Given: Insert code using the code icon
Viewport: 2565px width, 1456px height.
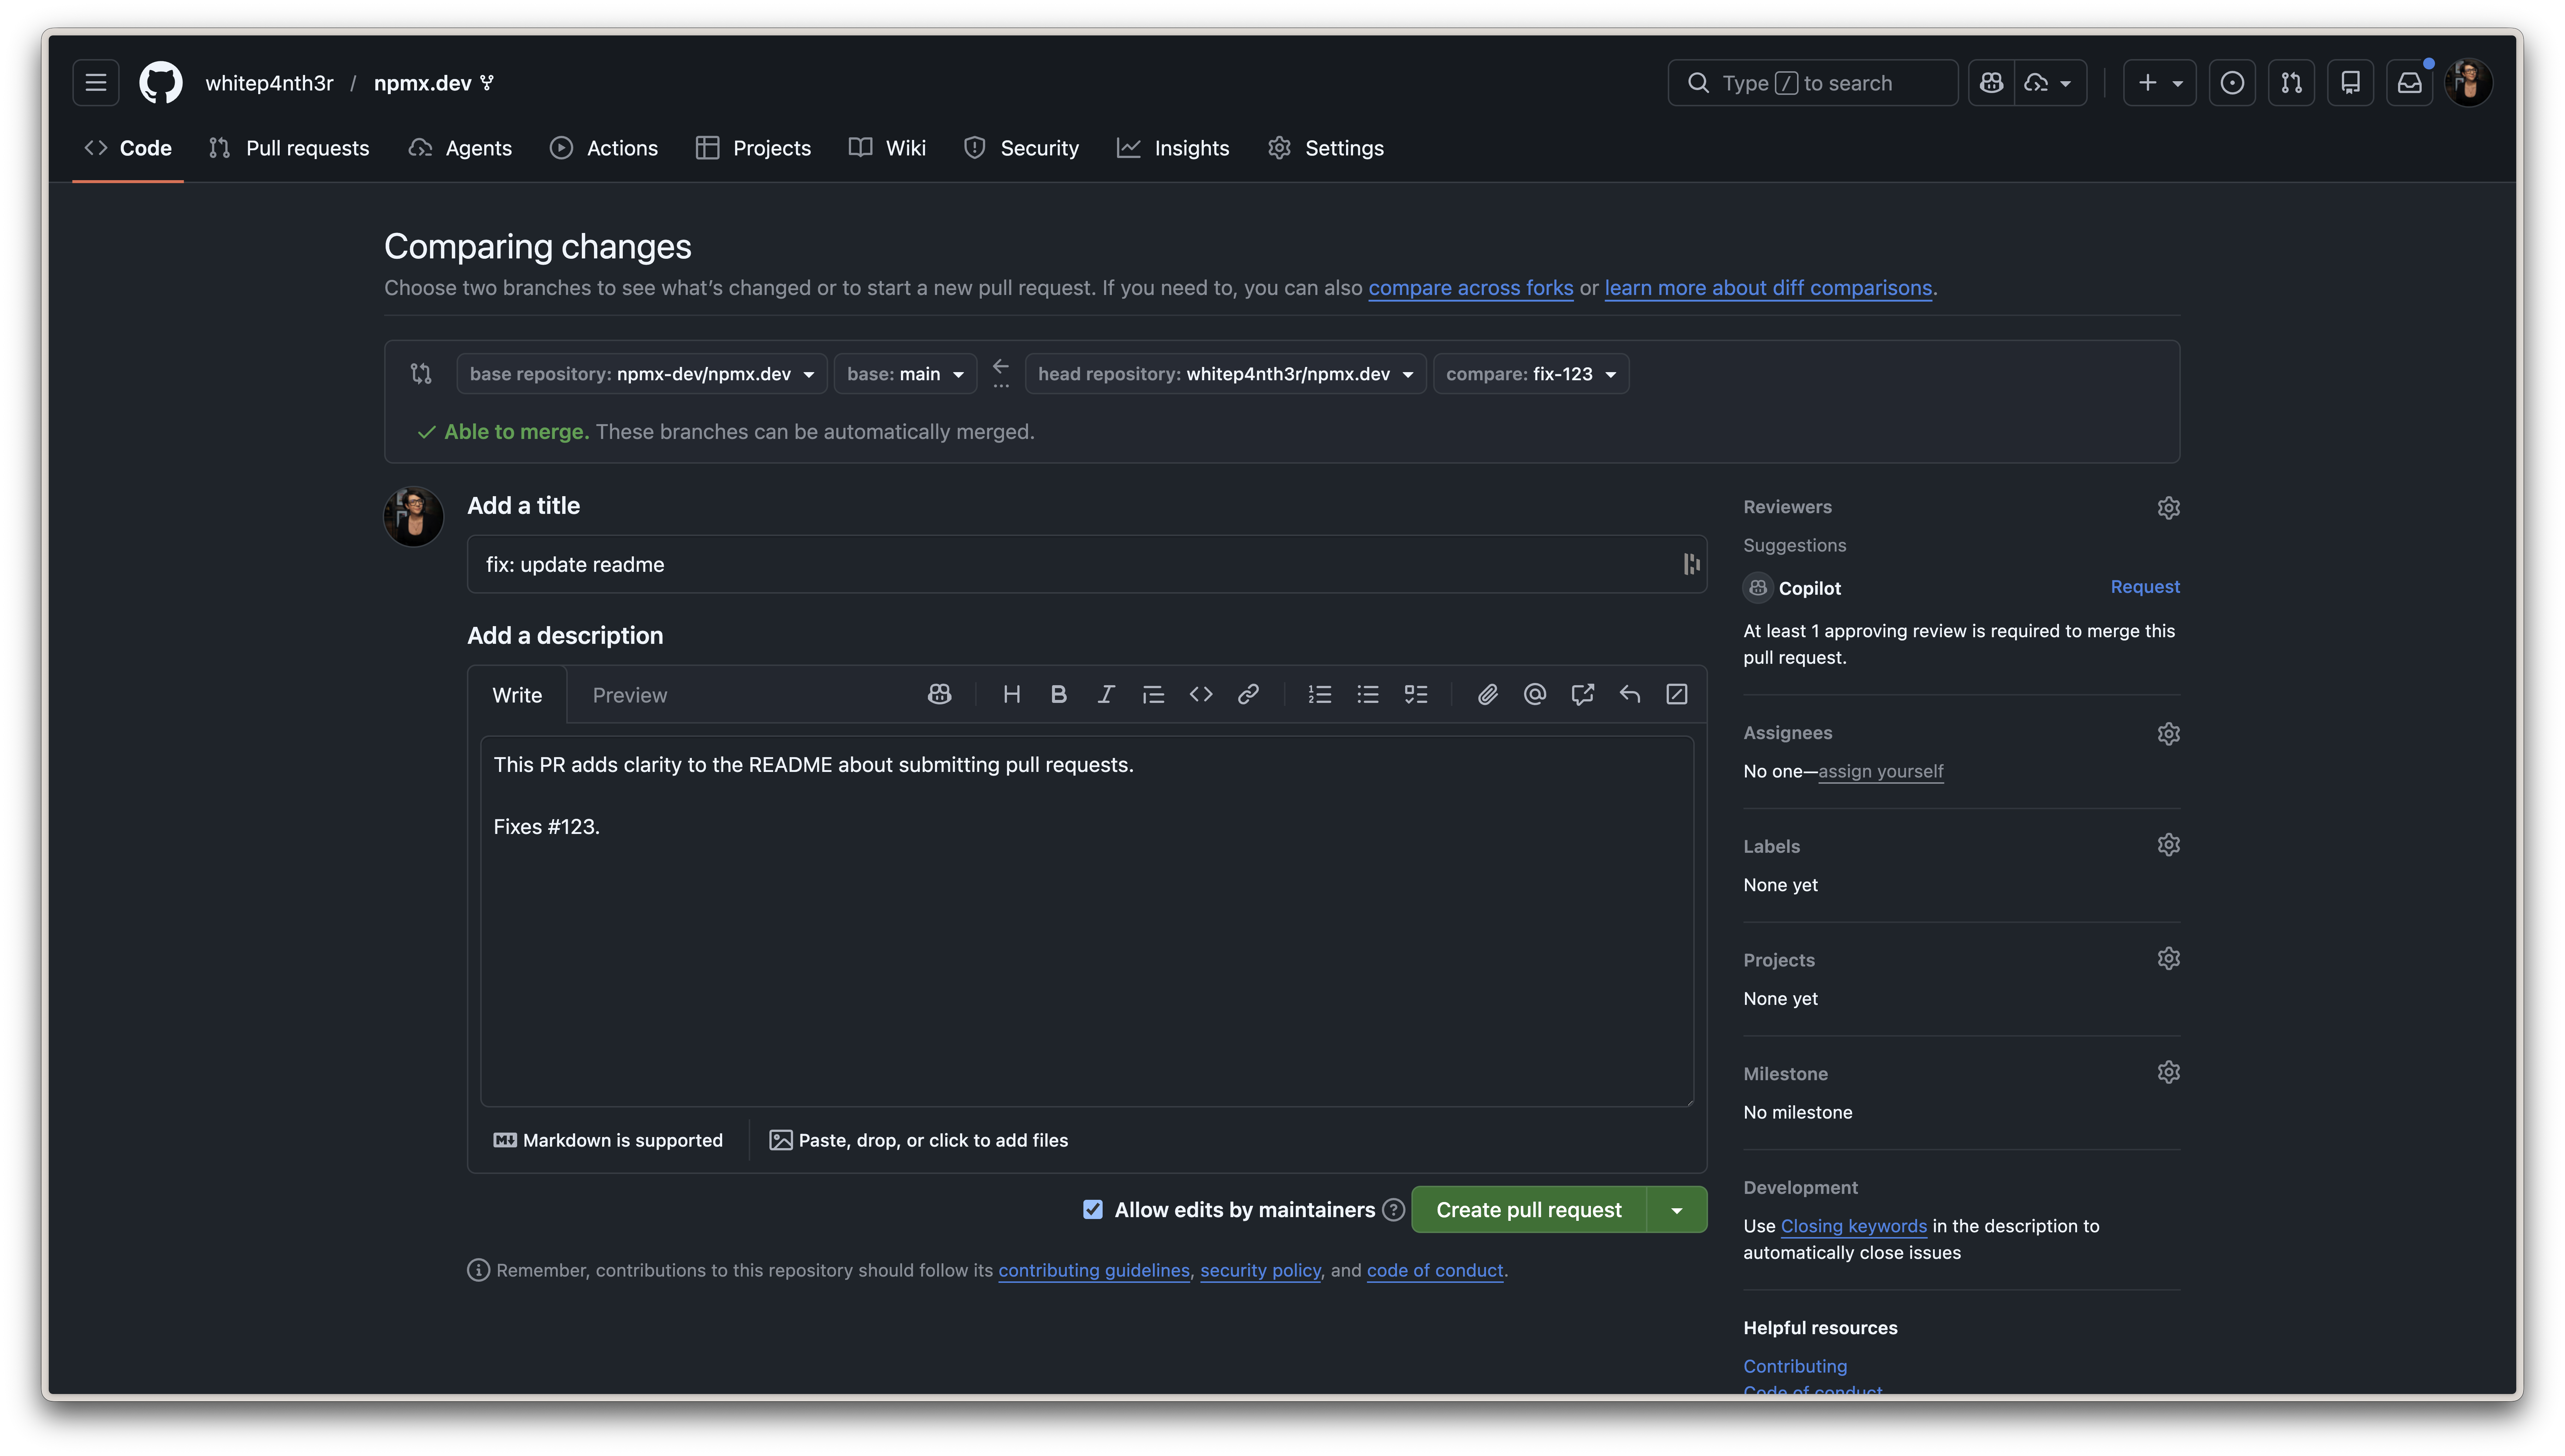Looking at the screenshot, I should (1200, 694).
